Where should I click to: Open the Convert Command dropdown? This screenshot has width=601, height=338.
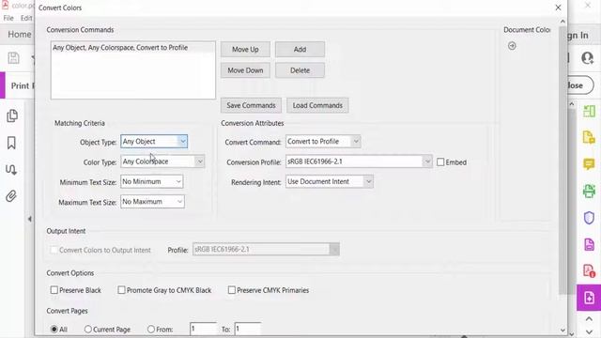pyautogui.click(x=323, y=142)
